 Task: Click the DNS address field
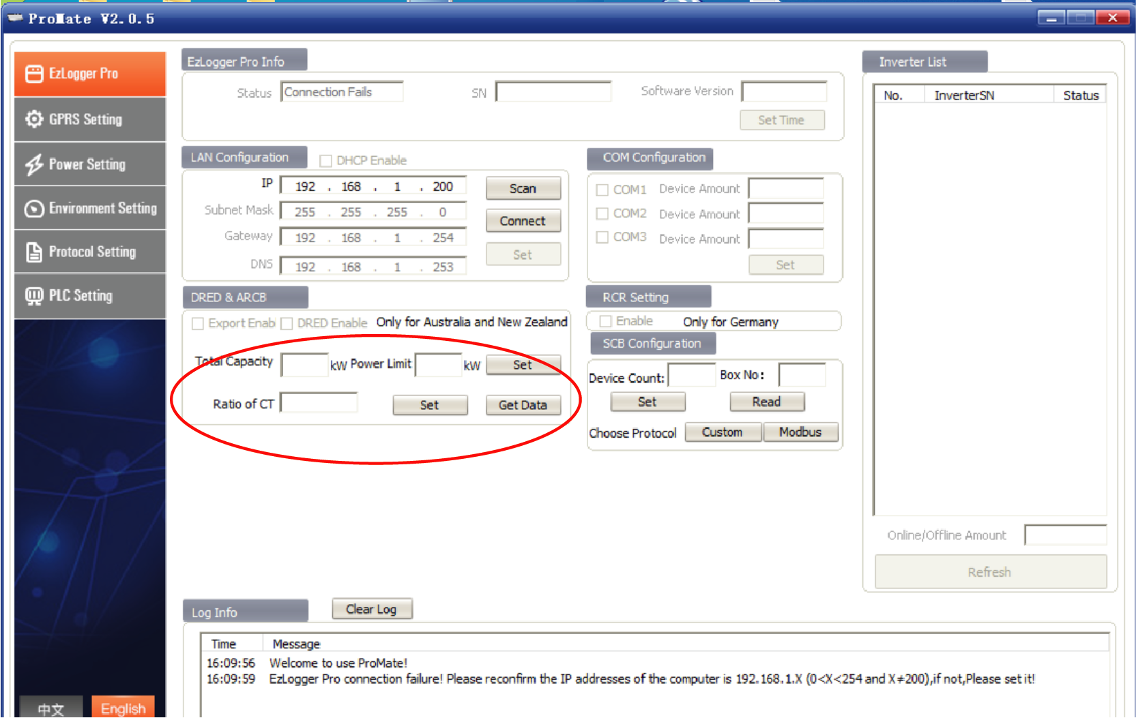(x=373, y=267)
